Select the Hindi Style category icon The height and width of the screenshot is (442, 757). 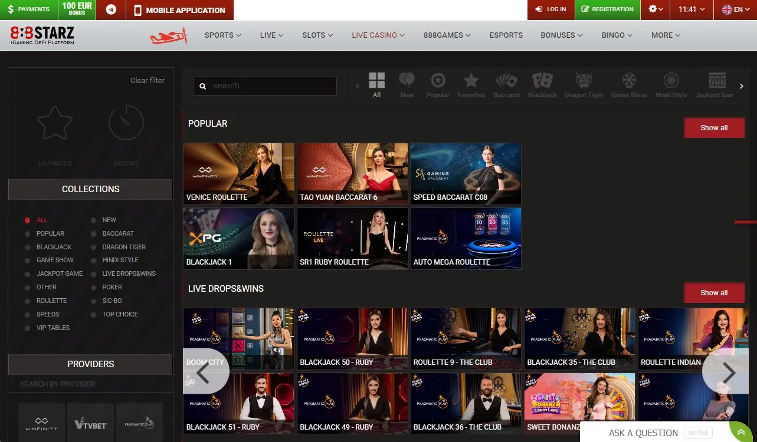671,85
